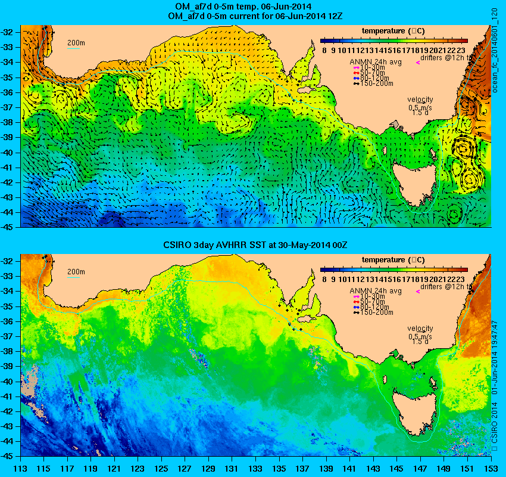
Task: Click the magenta drifters marker in AVHRR SST panel
Action: pos(418,292)
